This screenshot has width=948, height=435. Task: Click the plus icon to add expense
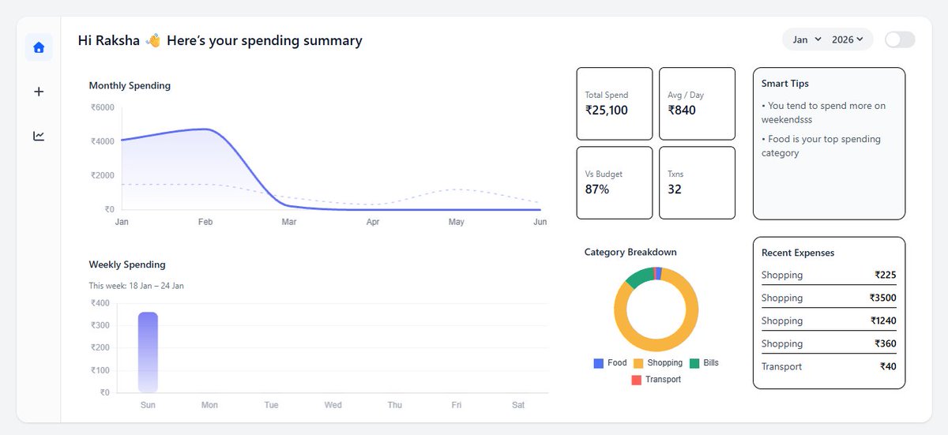coord(39,92)
